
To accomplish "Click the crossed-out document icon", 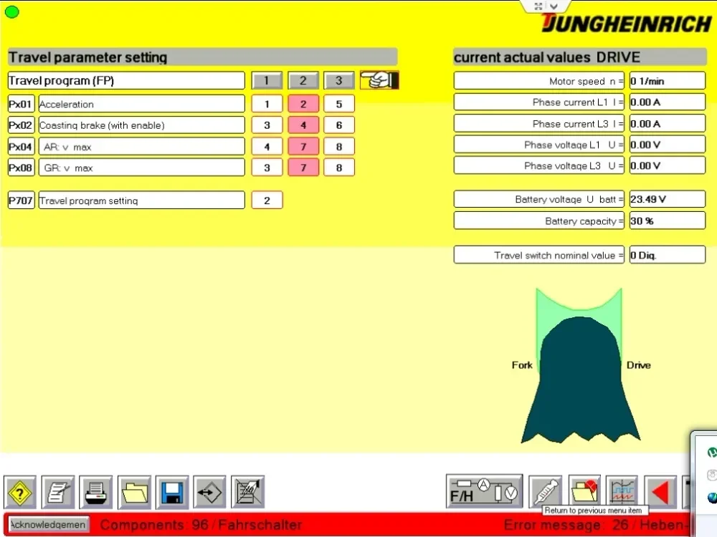I will tap(248, 492).
